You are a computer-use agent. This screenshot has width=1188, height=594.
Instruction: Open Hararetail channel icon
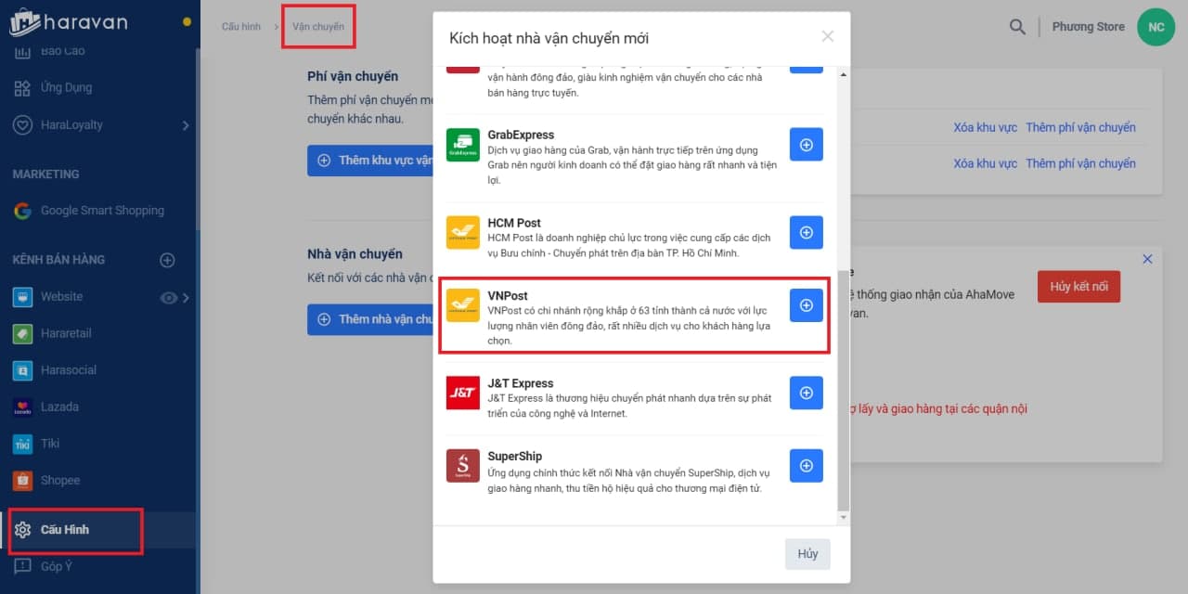[x=23, y=333]
